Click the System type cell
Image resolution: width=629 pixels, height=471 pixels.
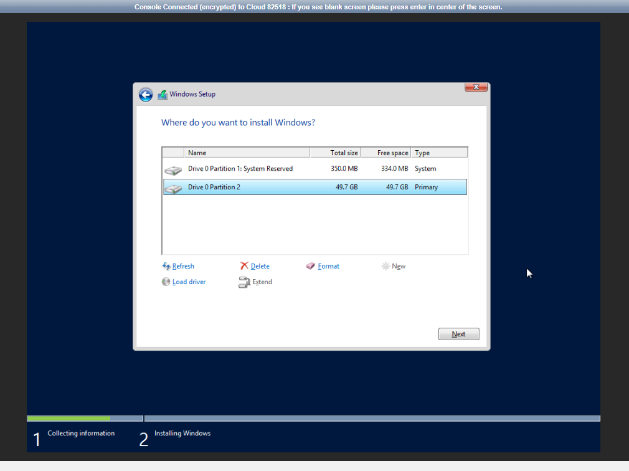(425, 168)
